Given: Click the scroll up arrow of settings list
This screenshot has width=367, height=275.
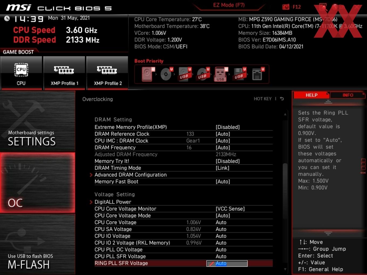Looking at the screenshot, I should 285,114.
